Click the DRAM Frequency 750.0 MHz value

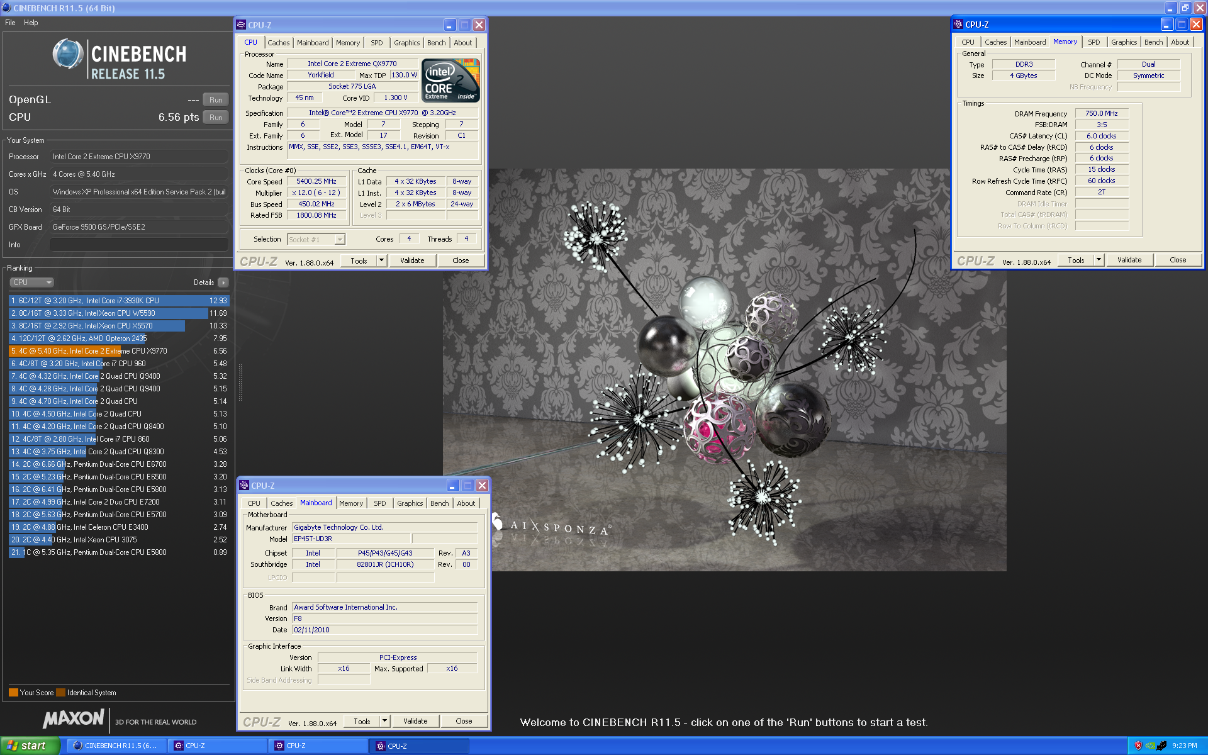point(1102,113)
